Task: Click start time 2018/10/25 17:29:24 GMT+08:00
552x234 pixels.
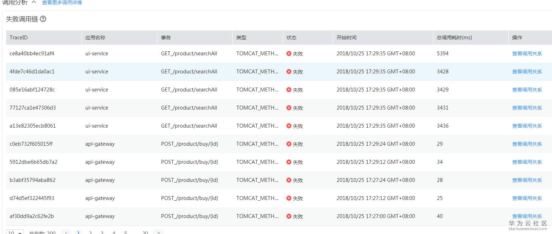Action: point(376,144)
